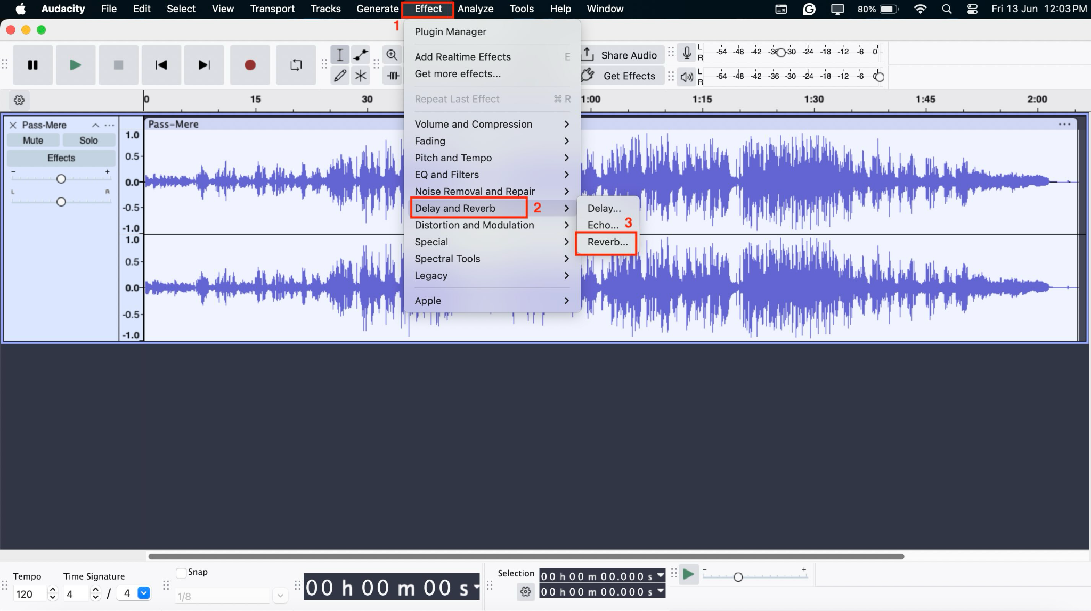The width and height of the screenshot is (1091, 611).
Task: Adjust the track gain slider
Action: tap(61, 179)
